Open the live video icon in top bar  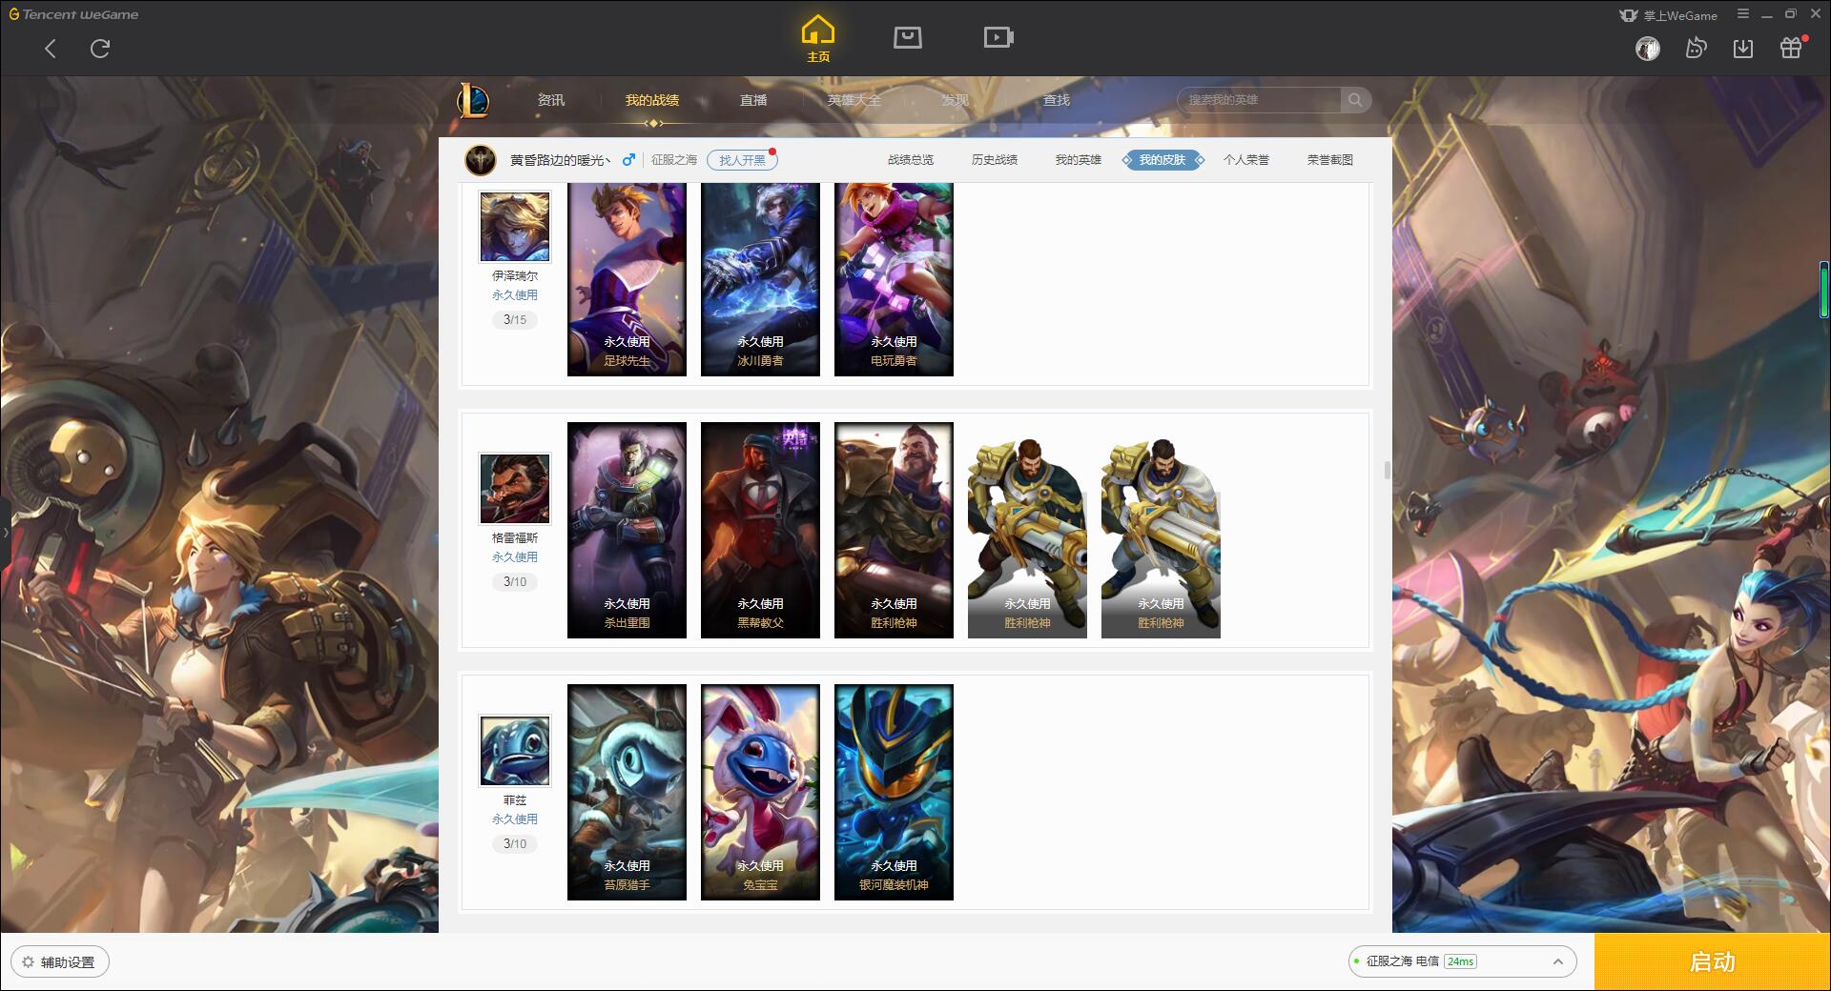[998, 37]
